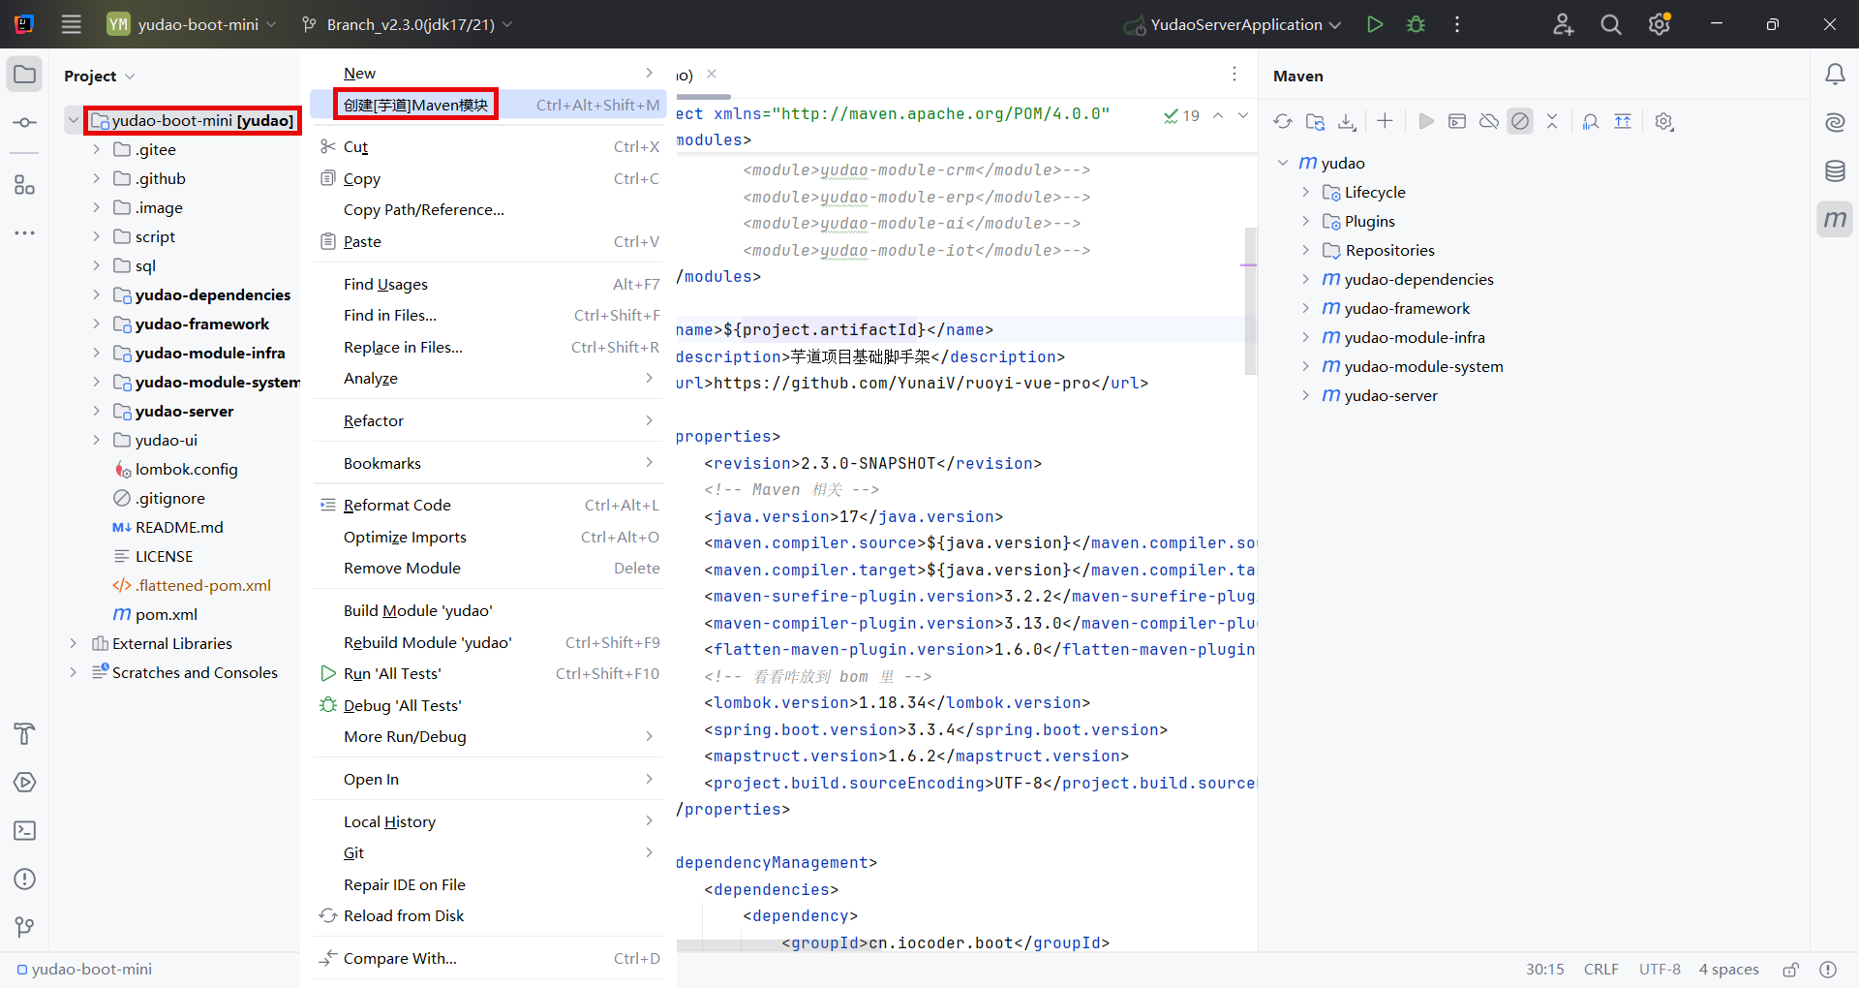
Task: Select Copy Path/Reference menu item
Action: coord(489,210)
